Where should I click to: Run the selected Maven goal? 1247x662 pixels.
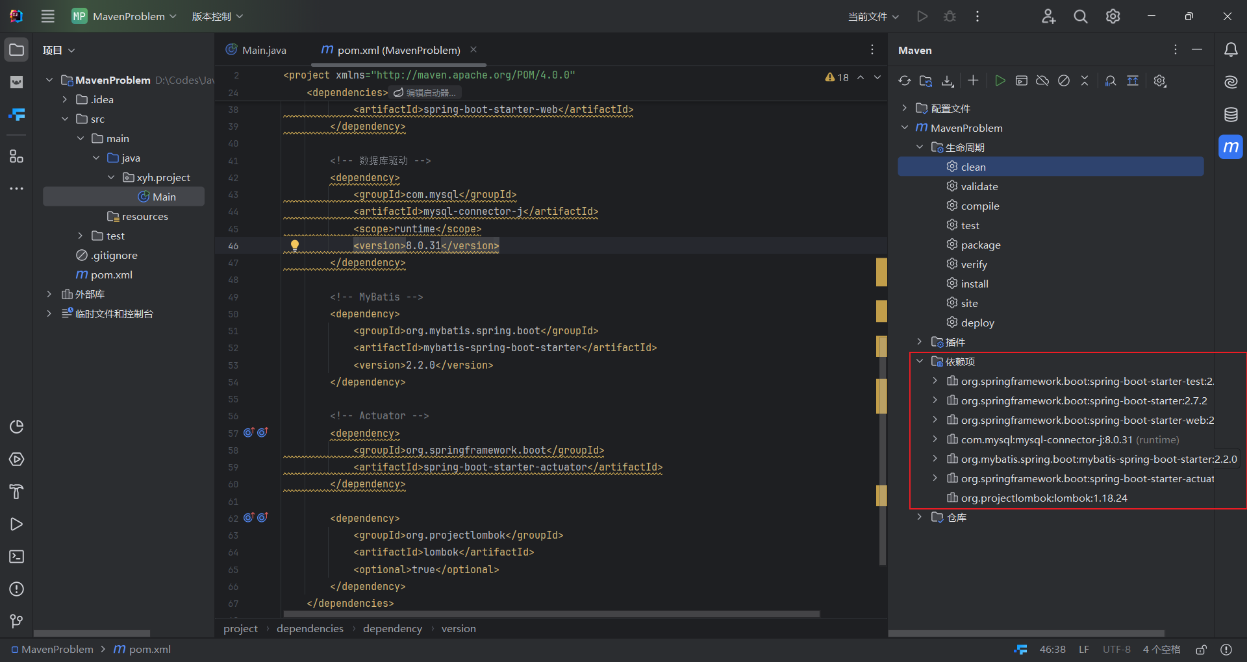point(1000,81)
